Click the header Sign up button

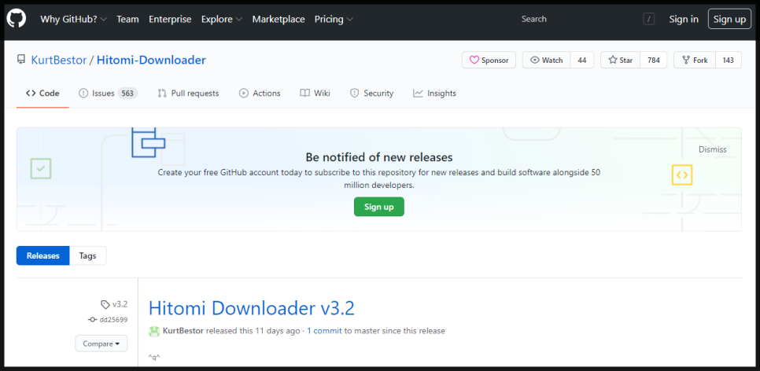(729, 19)
